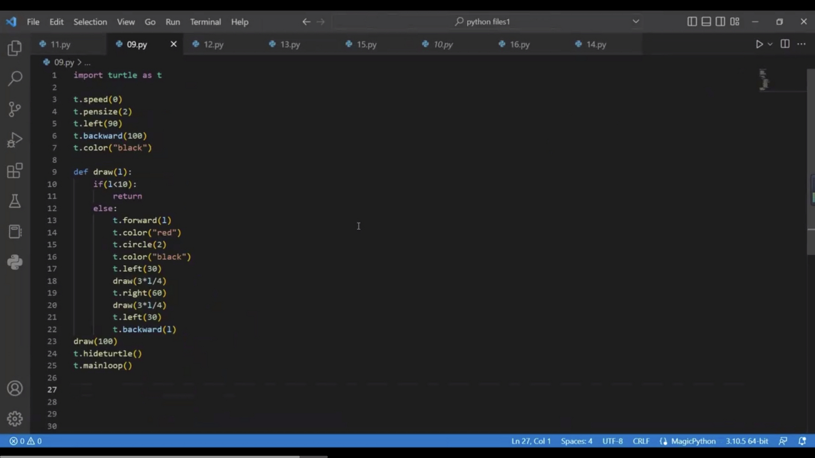Image resolution: width=815 pixels, height=458 pixels.
Task: Open the Accounts menu icon
Action: [x=15, y=388]
